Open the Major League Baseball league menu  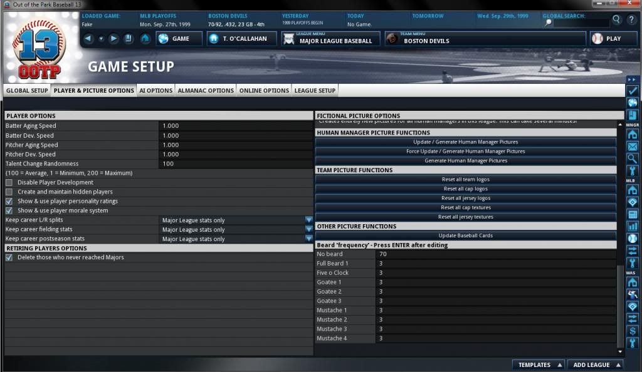330,38
